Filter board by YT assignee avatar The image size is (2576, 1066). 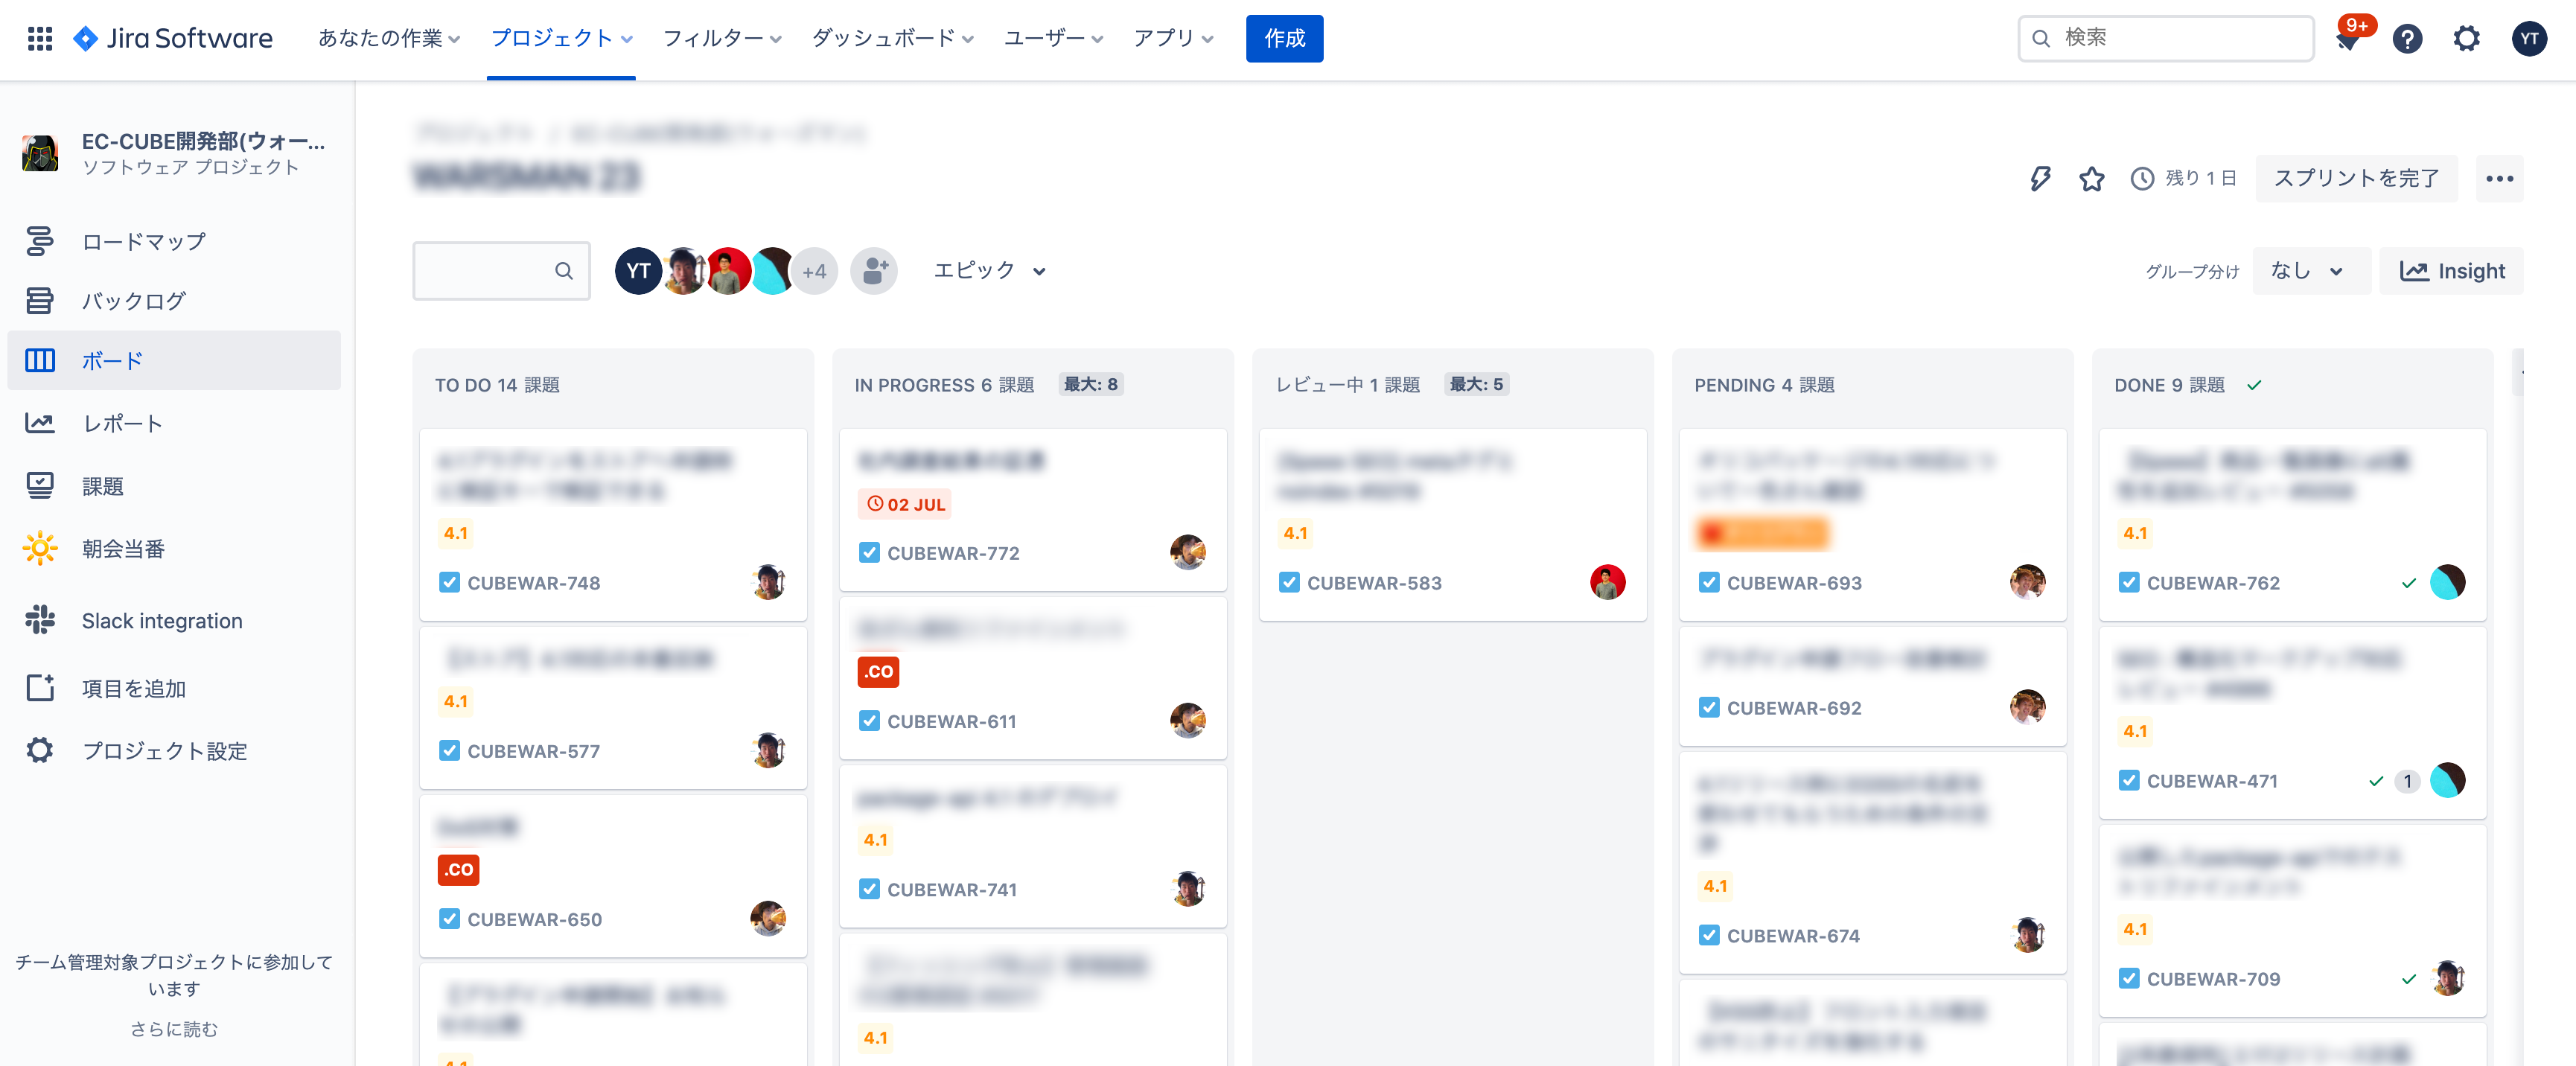638,271
